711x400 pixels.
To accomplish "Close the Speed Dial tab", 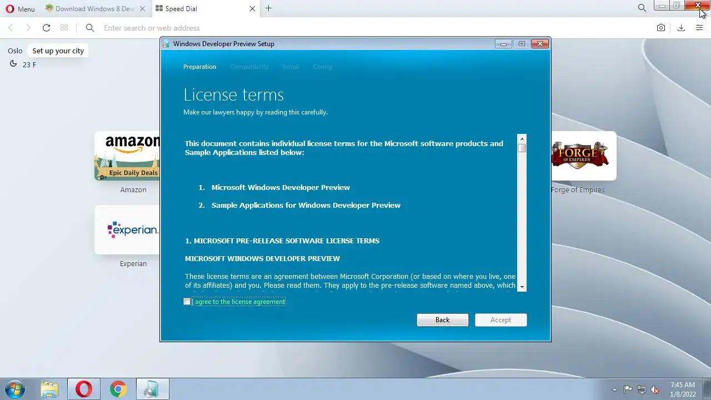I will click(x=253, y=8).
